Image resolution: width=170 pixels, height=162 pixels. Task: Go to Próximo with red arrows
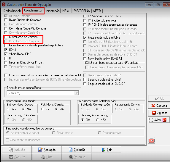coord(159,120)
